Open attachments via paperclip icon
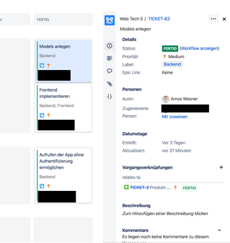Screen dimensions: 230x243 pos(110,84)
